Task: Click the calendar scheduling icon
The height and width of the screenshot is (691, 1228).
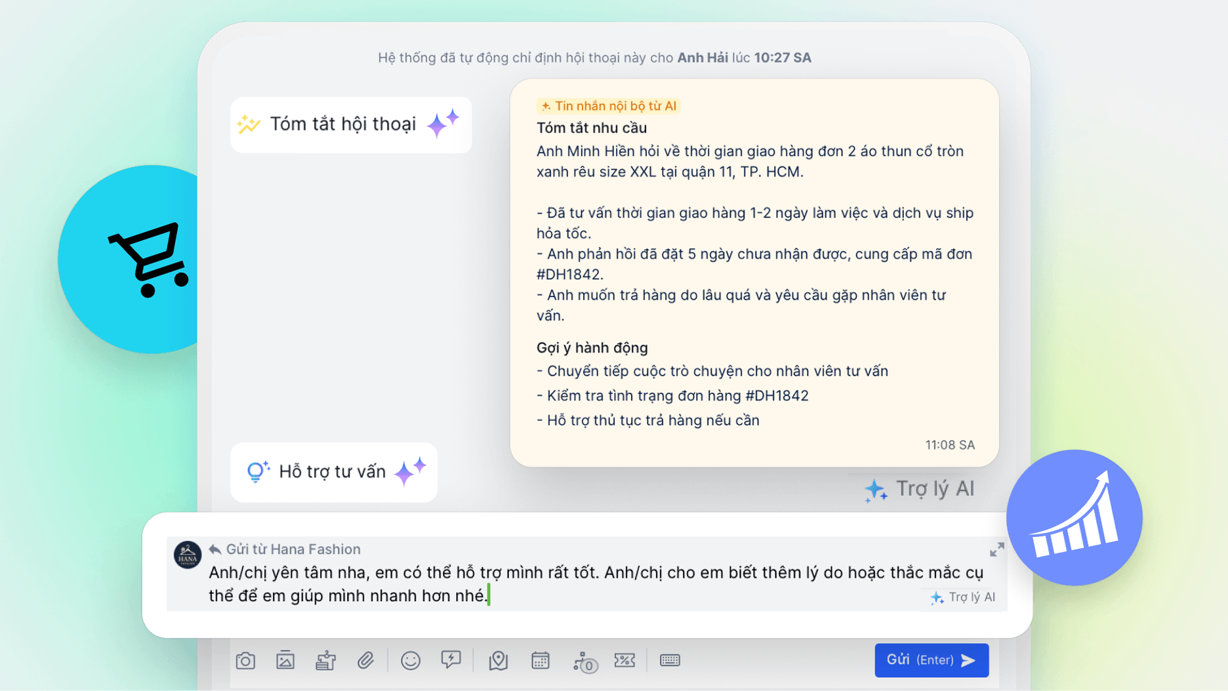Action: [x=541, y=660]
